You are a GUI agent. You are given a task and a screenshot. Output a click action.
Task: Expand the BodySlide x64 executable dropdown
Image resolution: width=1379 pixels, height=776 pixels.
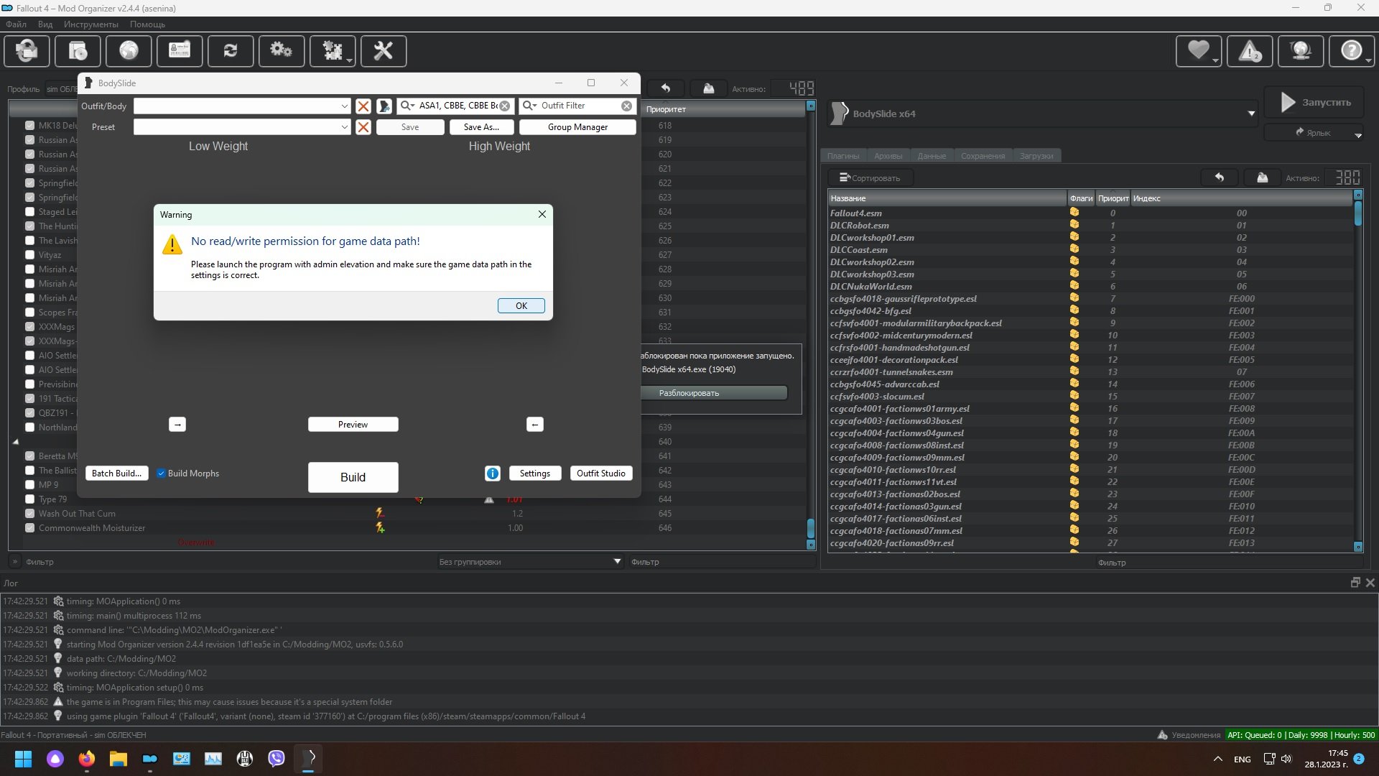(x=1251, y=114)
